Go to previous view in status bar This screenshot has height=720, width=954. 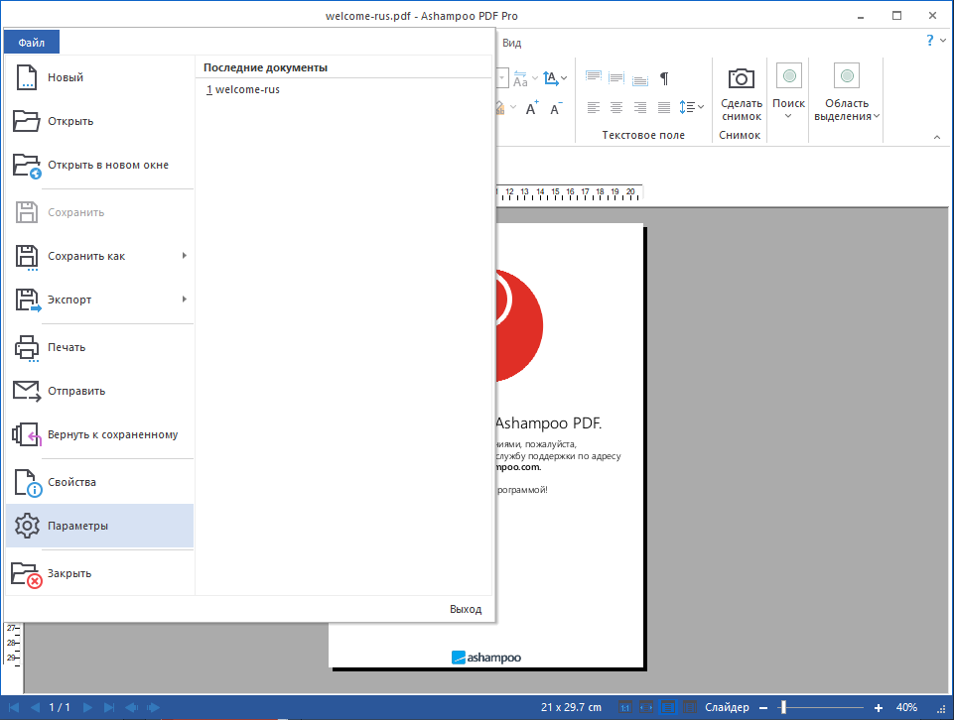pyautogui.click(x=131, y=707)
